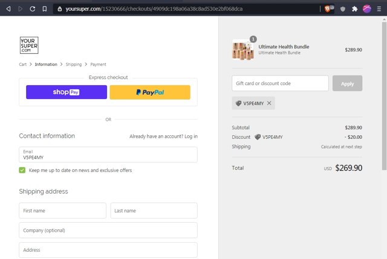Click the Last name field

pos(154,211)
